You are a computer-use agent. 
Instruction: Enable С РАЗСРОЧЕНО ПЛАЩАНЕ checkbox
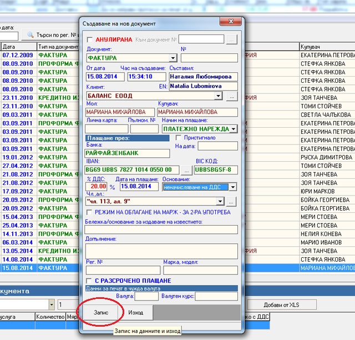click(89, 281)
